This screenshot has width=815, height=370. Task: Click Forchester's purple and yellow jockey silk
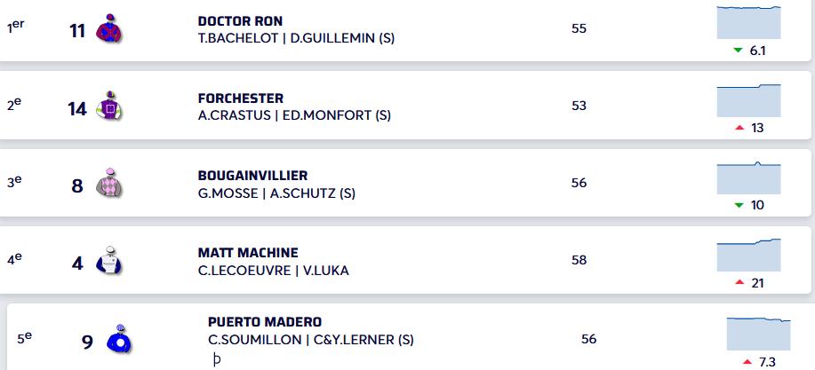click(x=109, y=107)
